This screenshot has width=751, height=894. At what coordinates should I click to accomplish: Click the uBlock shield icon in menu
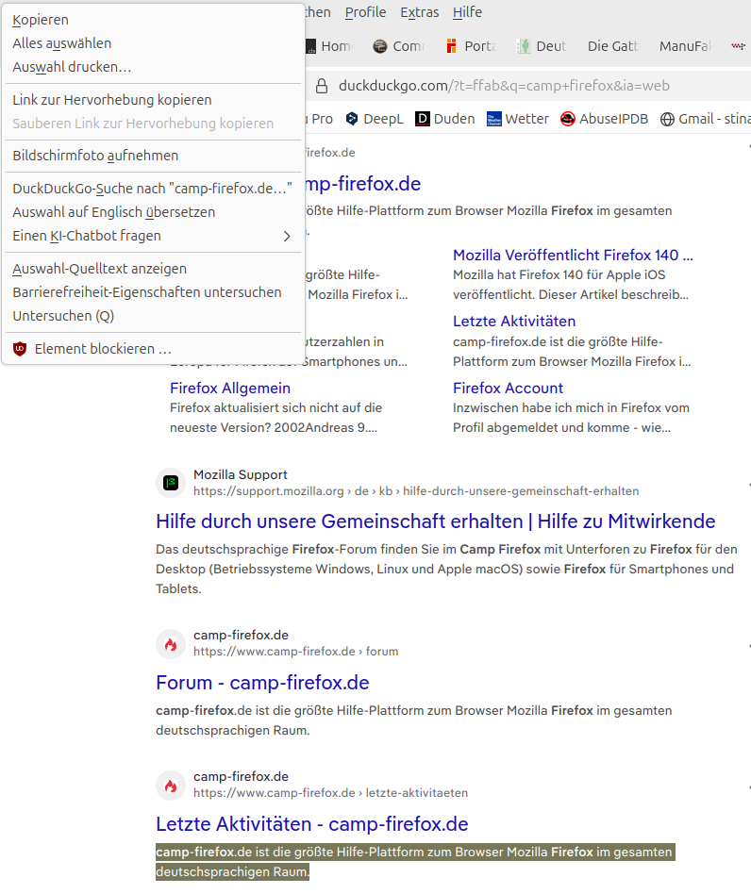point(20,348)
